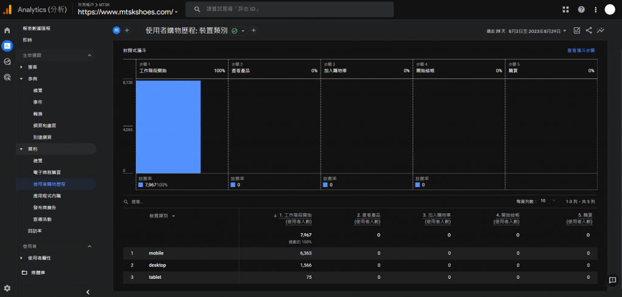Open the three-dot more options menu
Screen dimensions: 622x297
(x=595, y=10)
